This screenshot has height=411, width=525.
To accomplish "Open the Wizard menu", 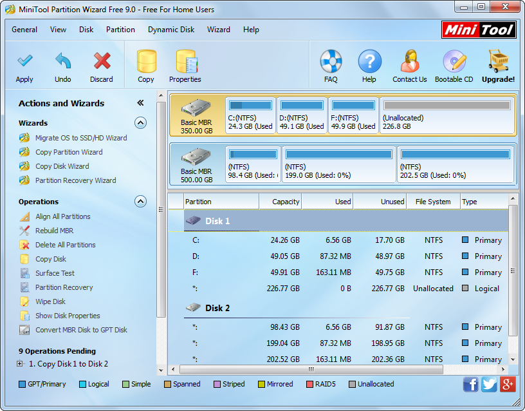I will 219,30.
